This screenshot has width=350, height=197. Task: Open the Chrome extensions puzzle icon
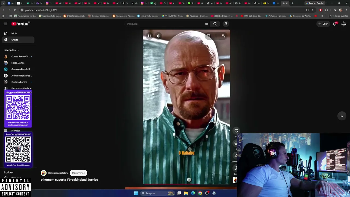pyautogui.click(x=326, y=10)
